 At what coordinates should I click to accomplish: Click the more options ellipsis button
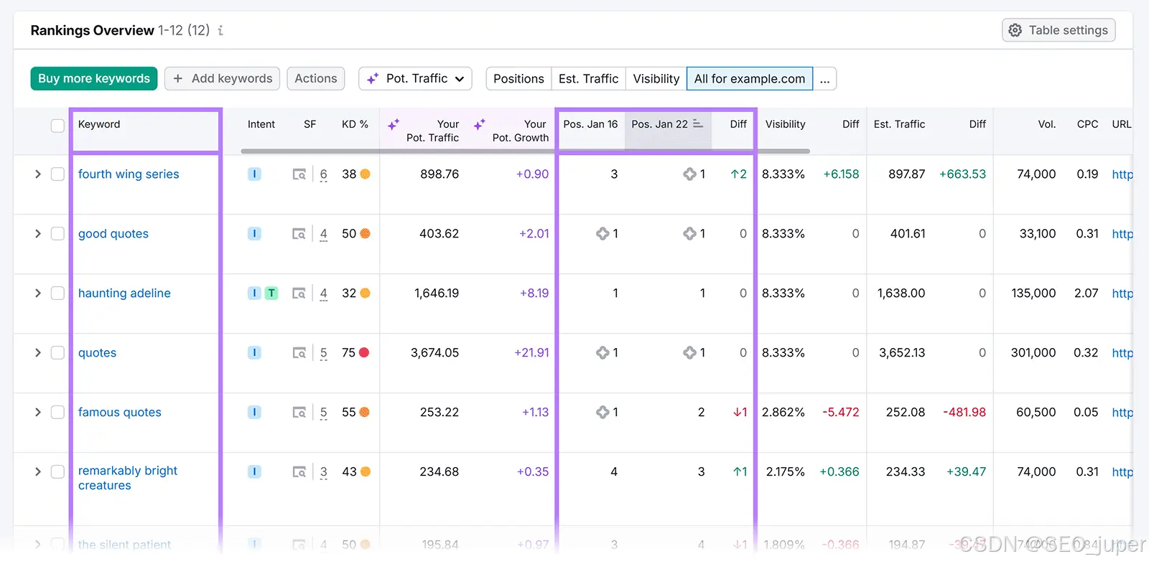tap(824, 78)
